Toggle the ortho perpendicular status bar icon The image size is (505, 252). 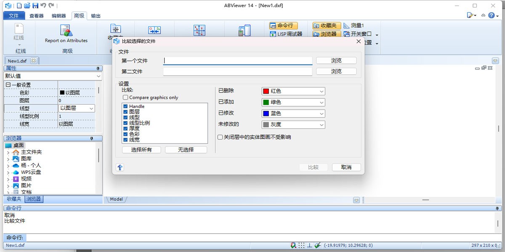(309, 245)
